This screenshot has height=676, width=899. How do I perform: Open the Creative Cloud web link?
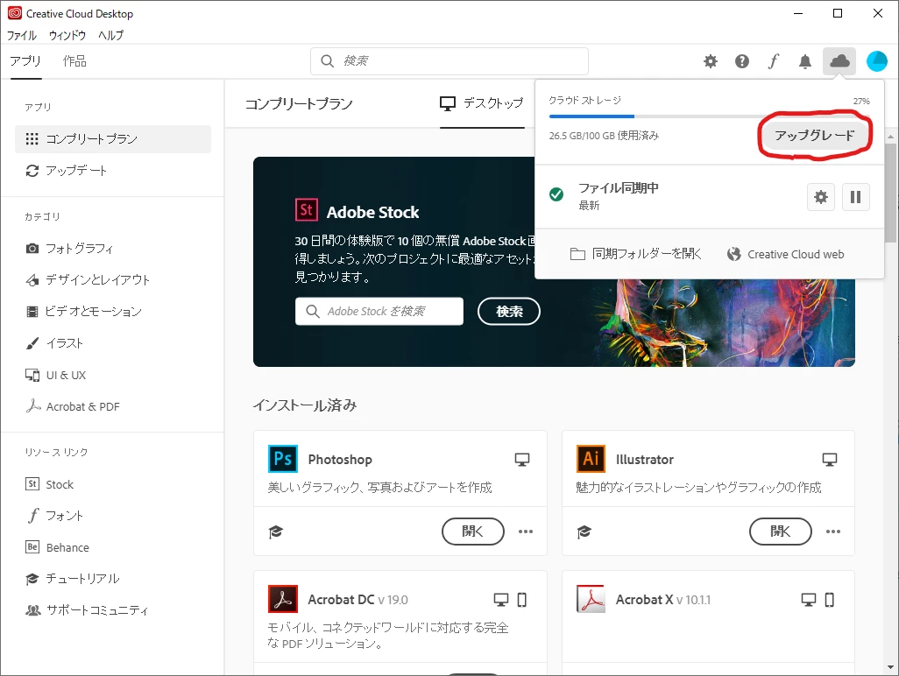point(785,254)
